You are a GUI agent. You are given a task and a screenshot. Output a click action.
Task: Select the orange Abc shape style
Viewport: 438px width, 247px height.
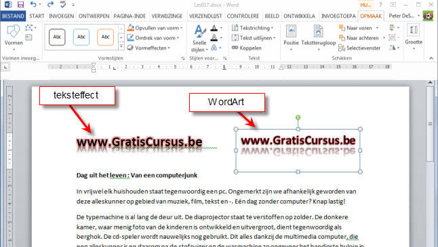pyautogui.click(x=105, y=37)
